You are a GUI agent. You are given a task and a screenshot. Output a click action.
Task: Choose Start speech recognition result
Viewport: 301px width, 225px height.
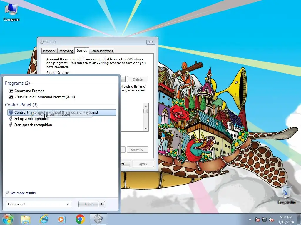click(62, 125)
